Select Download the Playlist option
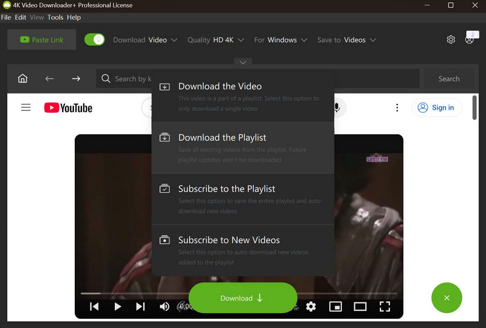The width and height of the screenshot is (486, 328). [x=242, y=148]
